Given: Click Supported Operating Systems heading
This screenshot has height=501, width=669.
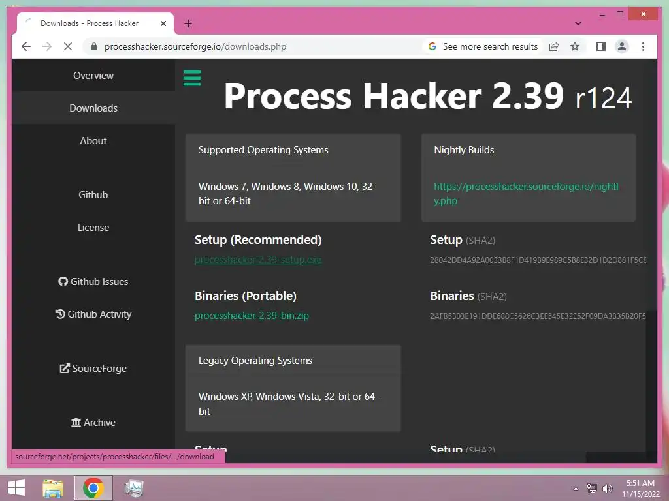Looking at the screenshot, I should [263, 150].
